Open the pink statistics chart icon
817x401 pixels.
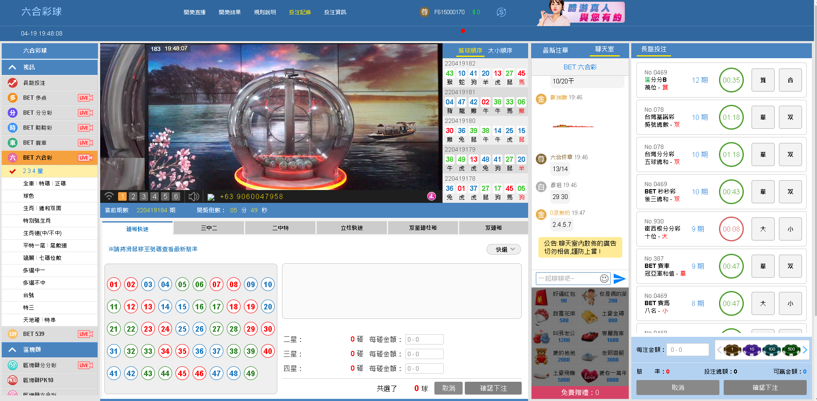click(431, 196)
